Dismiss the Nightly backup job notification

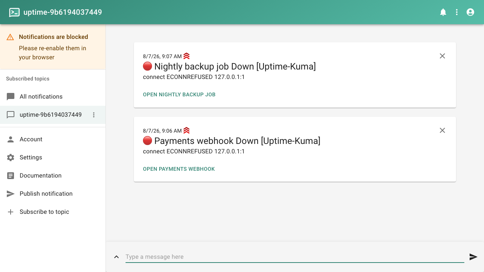pos(442,56)
